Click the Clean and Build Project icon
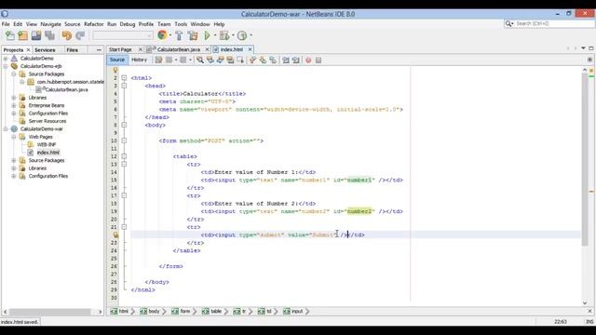596x335 pixels. point(193,35)
